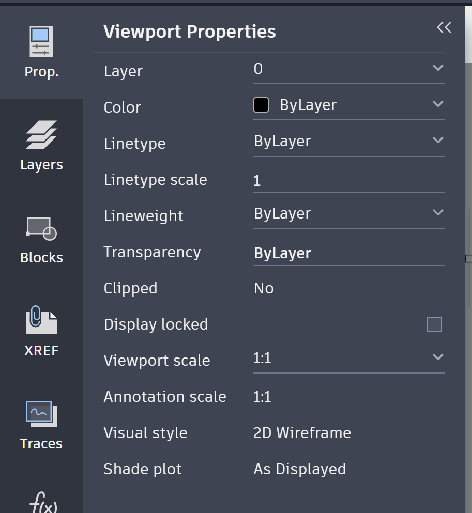Click the As Displayed shade plot value
The width and height of the screenshot is (472, 513).
(x=299, y=469)
